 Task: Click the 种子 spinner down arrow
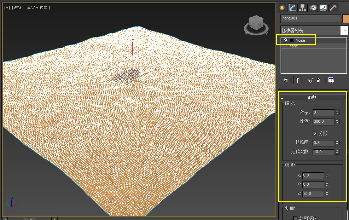click(337, 114)
